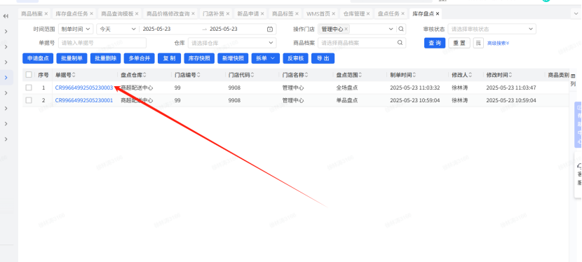The width and height of the screenshot is (582, 262).
Task: Switch to the 商品标签 tab
Action: pos(283,14)
